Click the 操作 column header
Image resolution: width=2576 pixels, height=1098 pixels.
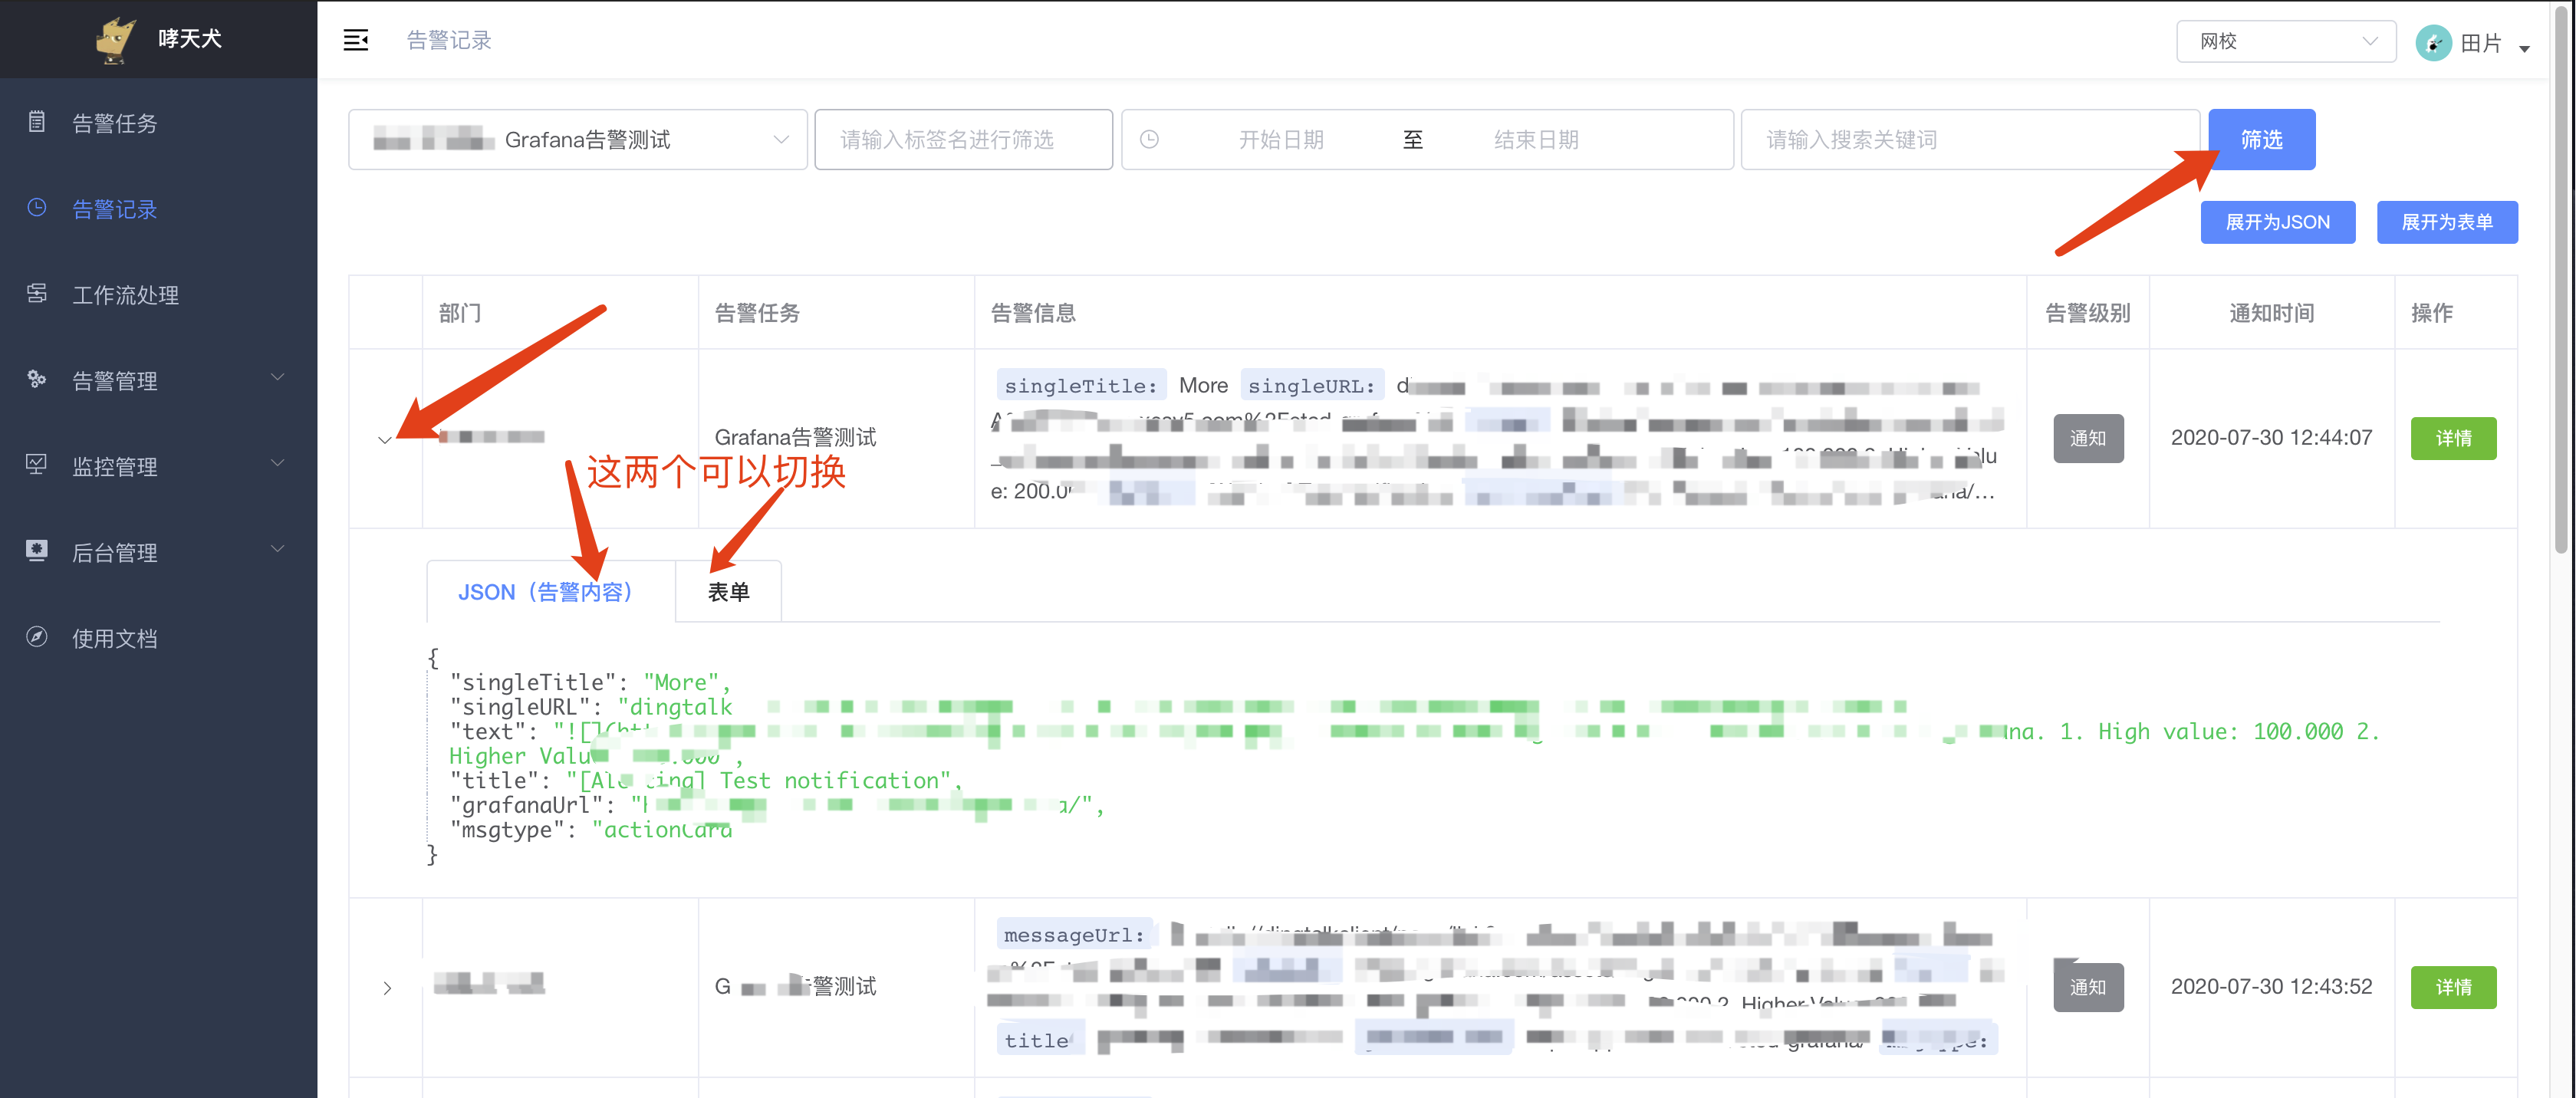tap(2431, 313)
